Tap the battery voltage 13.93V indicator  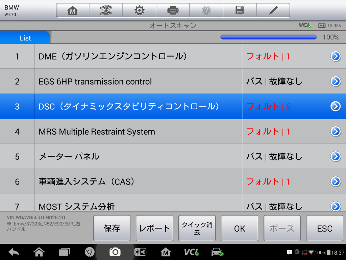pos(330,25)
